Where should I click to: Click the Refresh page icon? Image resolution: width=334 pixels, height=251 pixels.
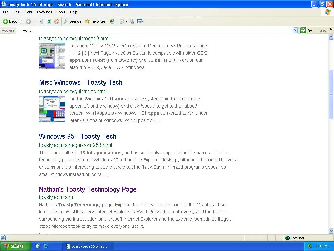[x=49, y=21]
